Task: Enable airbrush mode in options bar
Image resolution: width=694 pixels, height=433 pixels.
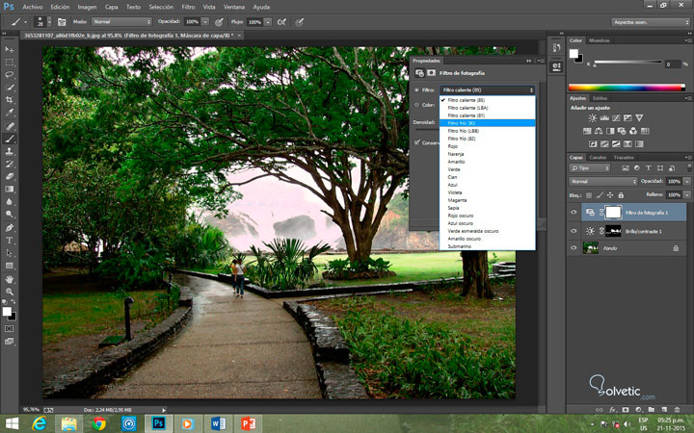Action: pos(281,21)
